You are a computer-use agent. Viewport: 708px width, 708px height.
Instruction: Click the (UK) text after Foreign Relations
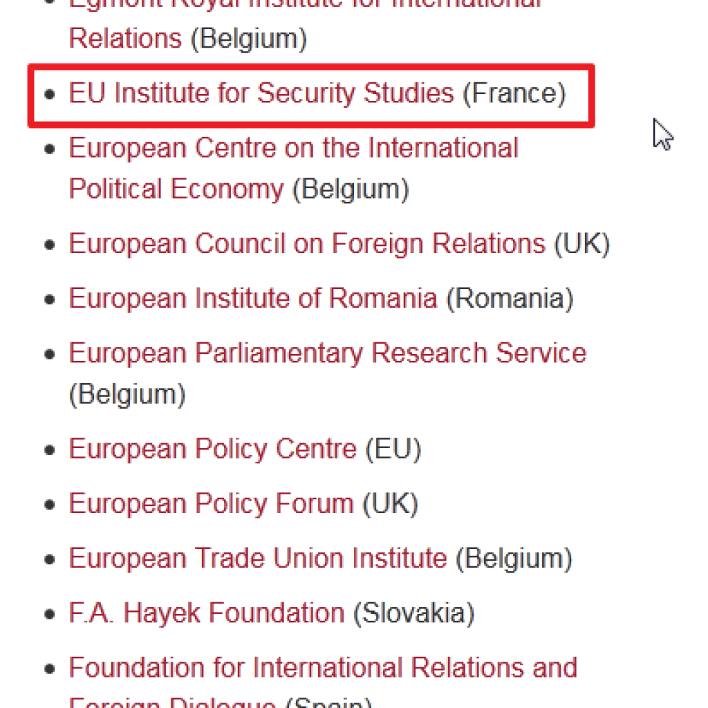pyautogui.click(x=582, y=244)
